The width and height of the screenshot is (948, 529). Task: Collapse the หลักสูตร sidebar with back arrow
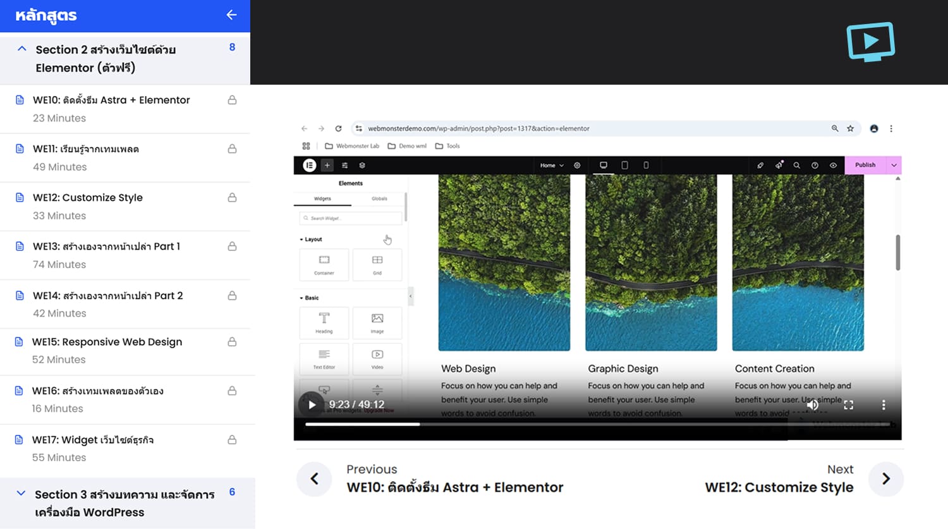pos(231,15)
